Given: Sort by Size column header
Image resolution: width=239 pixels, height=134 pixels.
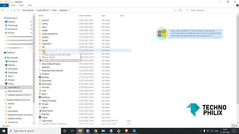Looking at the screenshot, I should (122, 16).
